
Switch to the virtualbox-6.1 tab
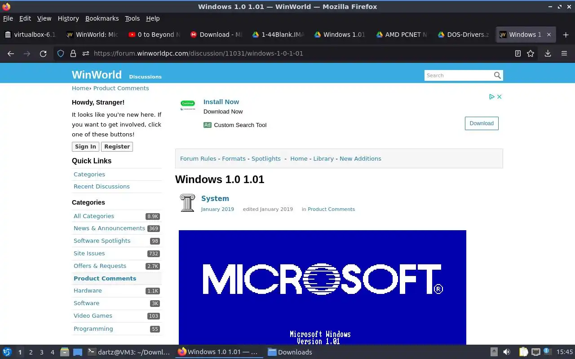click(31, 35)
